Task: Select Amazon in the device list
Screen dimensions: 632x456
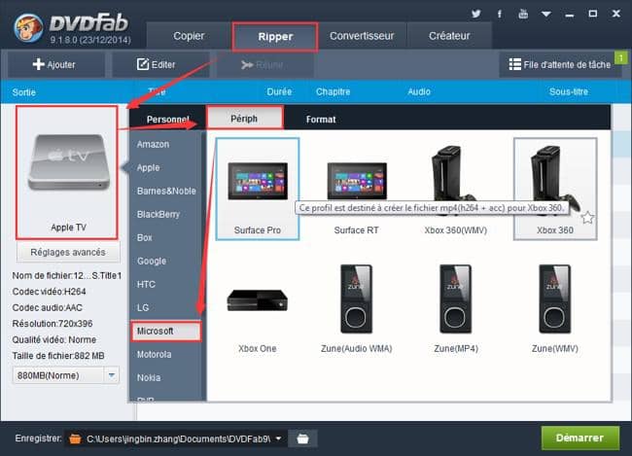Action: pyautogui.click(x=154, y=144)
